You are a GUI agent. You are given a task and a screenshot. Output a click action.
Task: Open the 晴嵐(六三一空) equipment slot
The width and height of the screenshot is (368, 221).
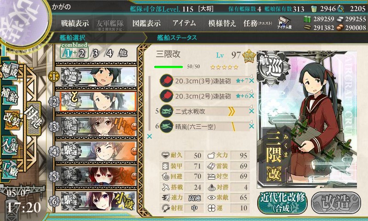(x=204, y=127)
